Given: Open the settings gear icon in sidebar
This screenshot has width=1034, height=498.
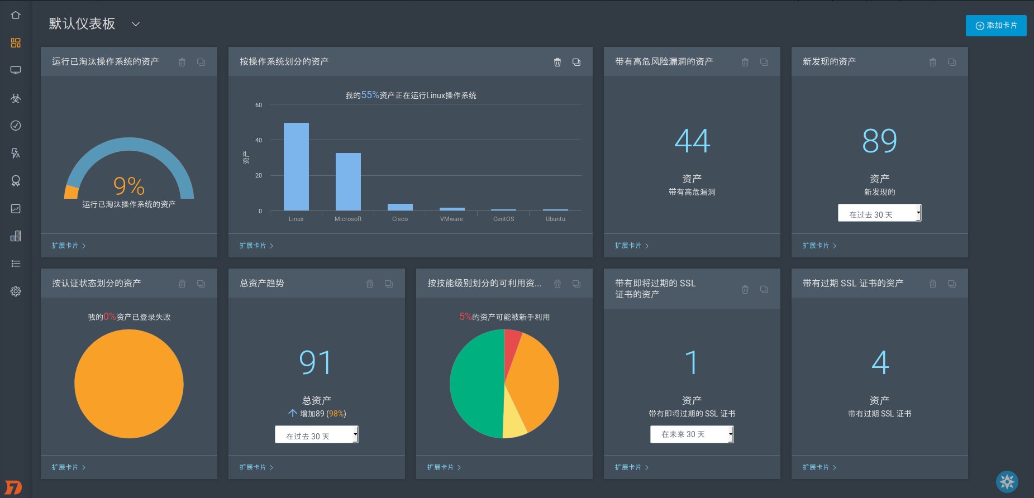Looking at the screenshot, I should click(x=16, y=291).
